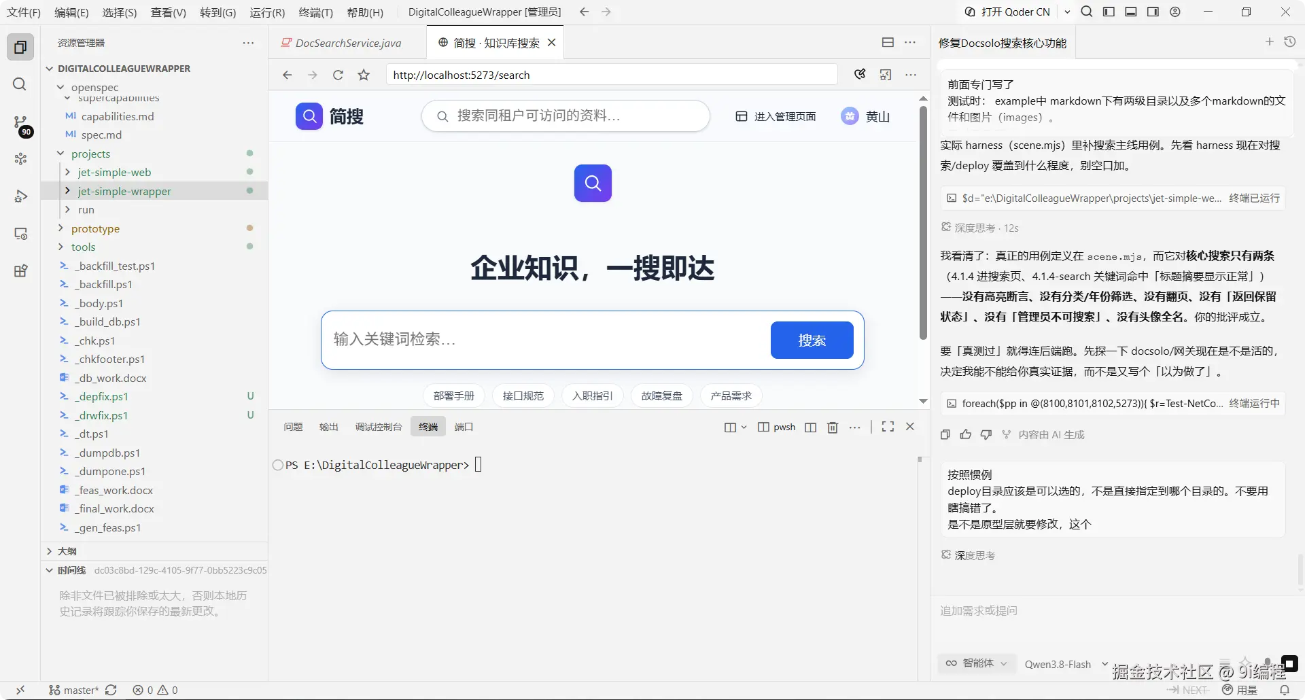
Task: Open the 终端(T) menu
Action: click(316, 12)
